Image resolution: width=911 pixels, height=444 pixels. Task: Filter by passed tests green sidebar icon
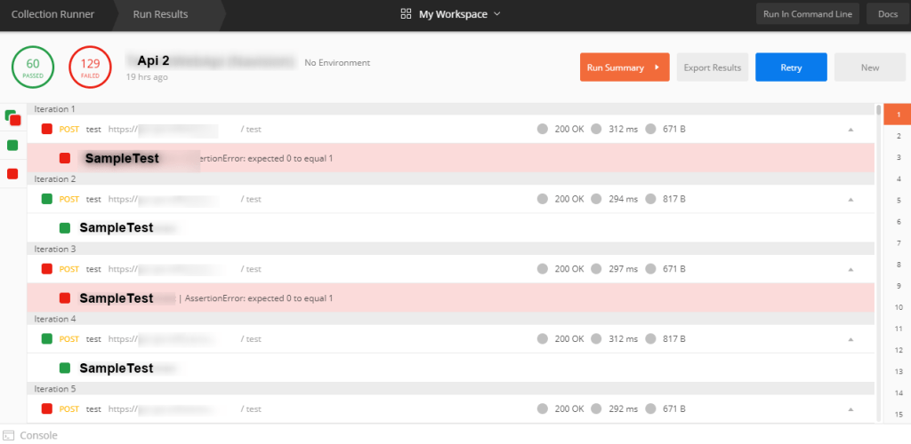click(12, 145)
